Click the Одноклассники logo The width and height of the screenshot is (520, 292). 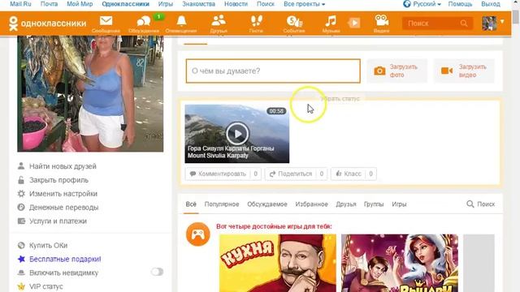click(x=47, y=24)
